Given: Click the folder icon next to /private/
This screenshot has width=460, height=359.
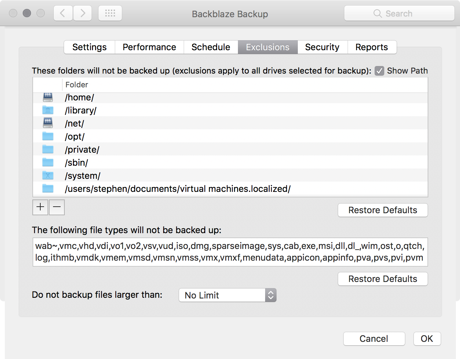Looking at the screenshot, I should point(48,150).
